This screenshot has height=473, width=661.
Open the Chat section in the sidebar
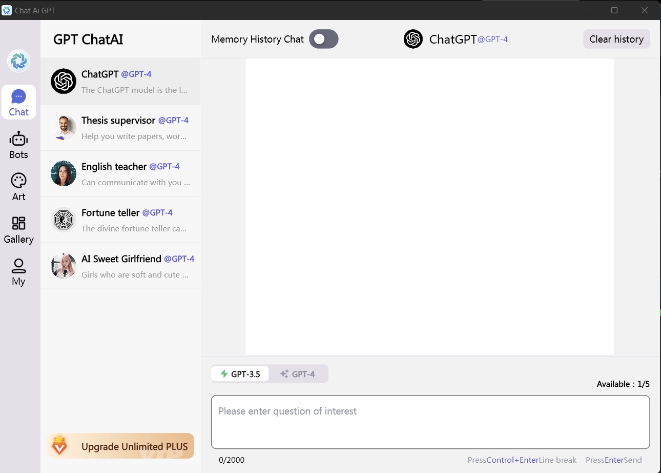click(18, 102)
